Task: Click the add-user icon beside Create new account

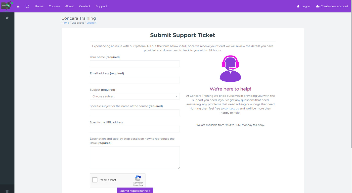Action: 318,6
